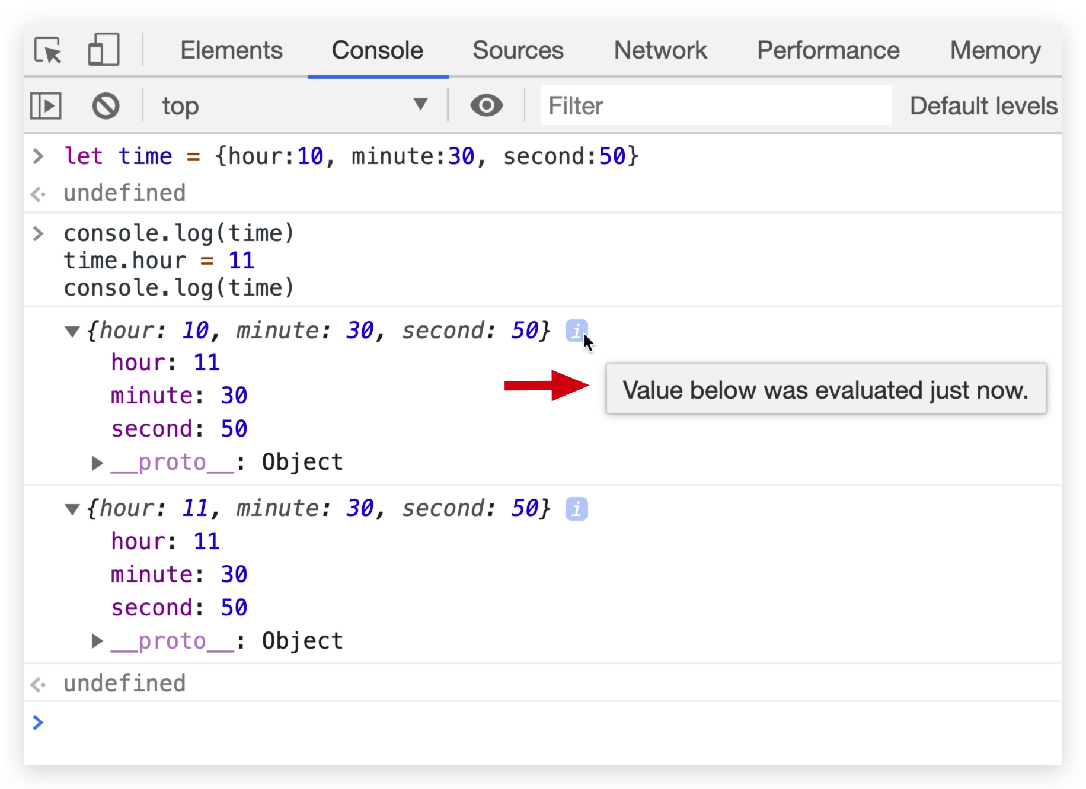
Task: Open the Network tab
Action: [660, 50]
